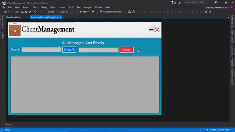Screen dimensions: 235x132
Task: Open the Build menu
Action: tap(35, 7)
